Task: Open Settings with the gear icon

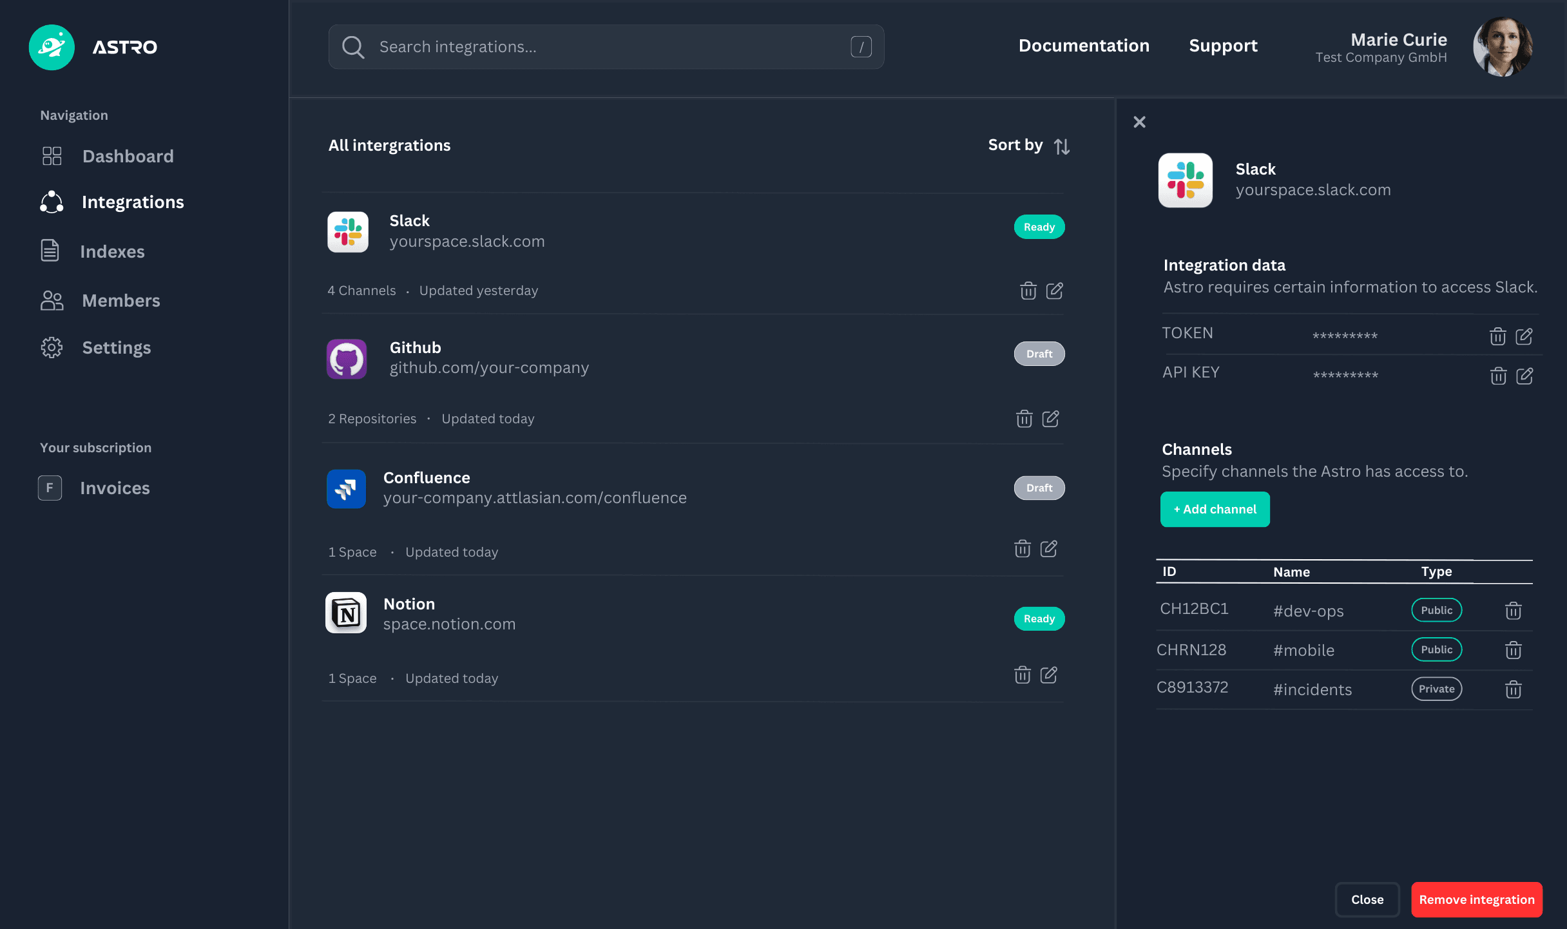Action: pyautogui.click(x=52, y=347)
